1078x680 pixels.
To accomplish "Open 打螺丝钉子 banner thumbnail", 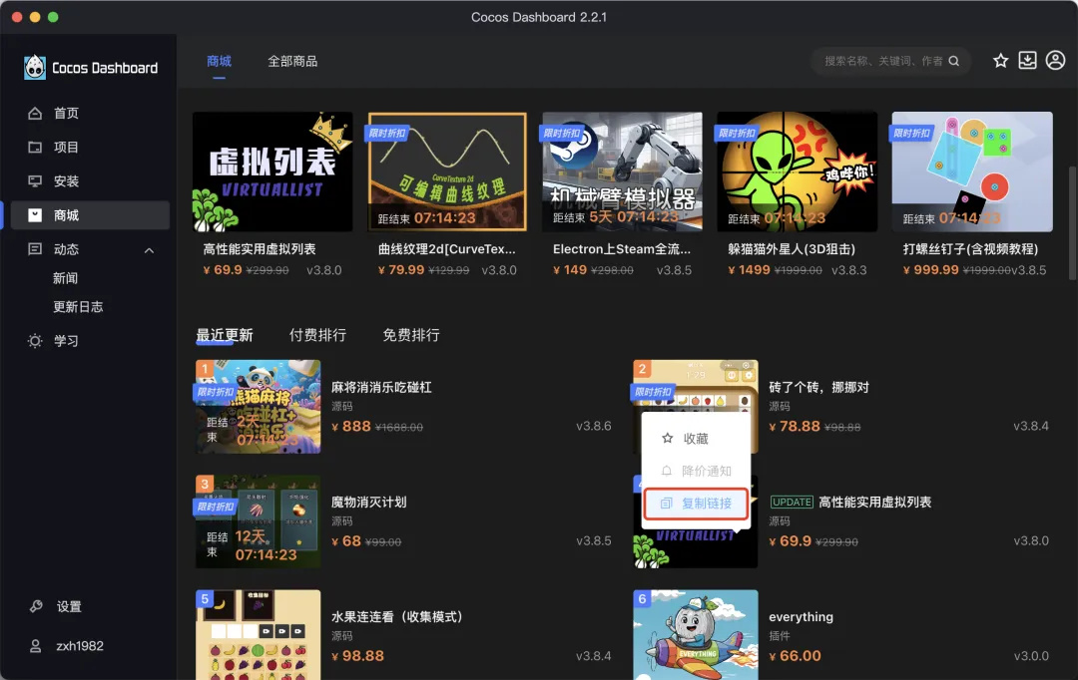I will [972, 171].
